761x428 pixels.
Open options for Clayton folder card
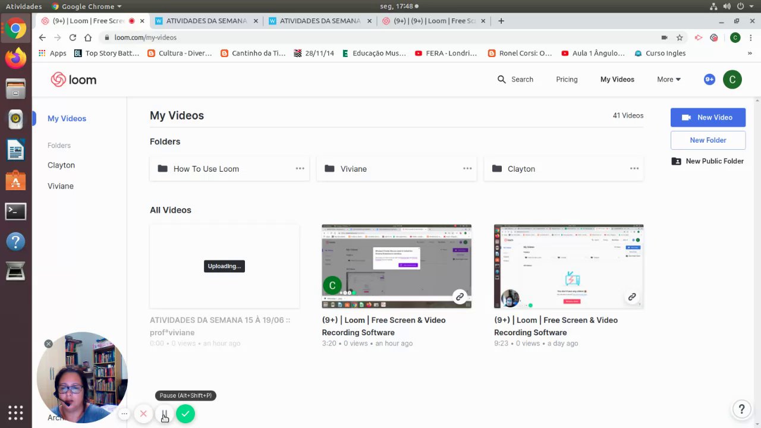634,169
